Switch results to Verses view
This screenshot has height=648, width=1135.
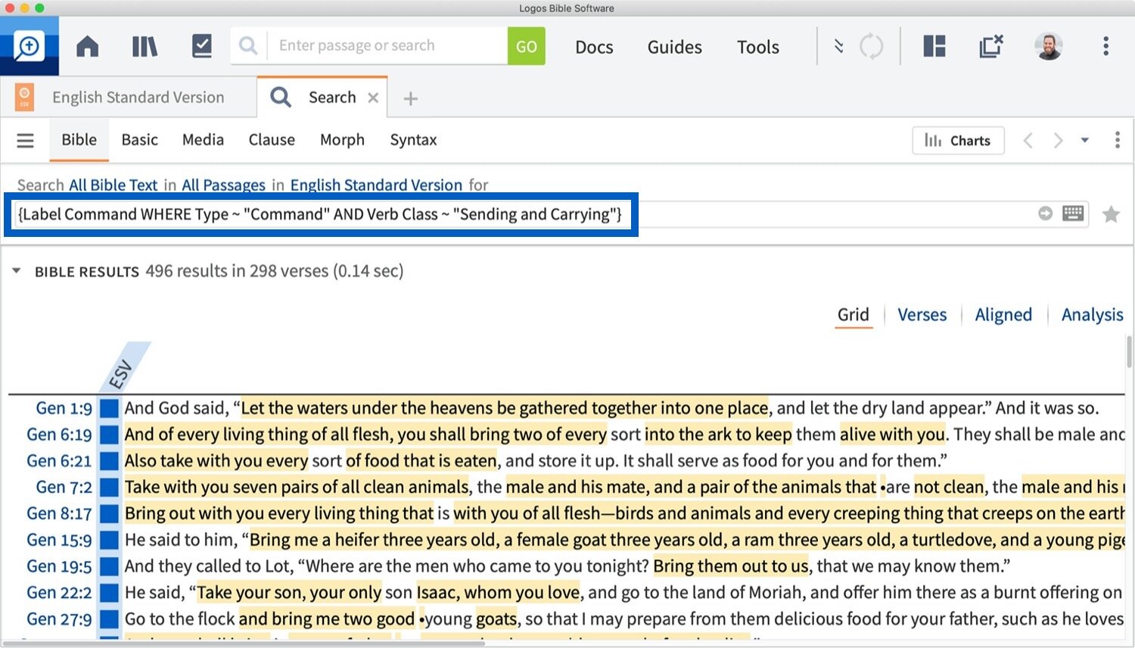pos(922,315)
